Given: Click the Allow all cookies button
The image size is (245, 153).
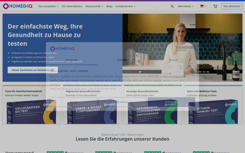Looking at the screenshot, I should click(x=171, y=102).
